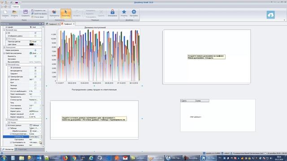Click the Create new form ribbon icon

click(x=5, y=13)
